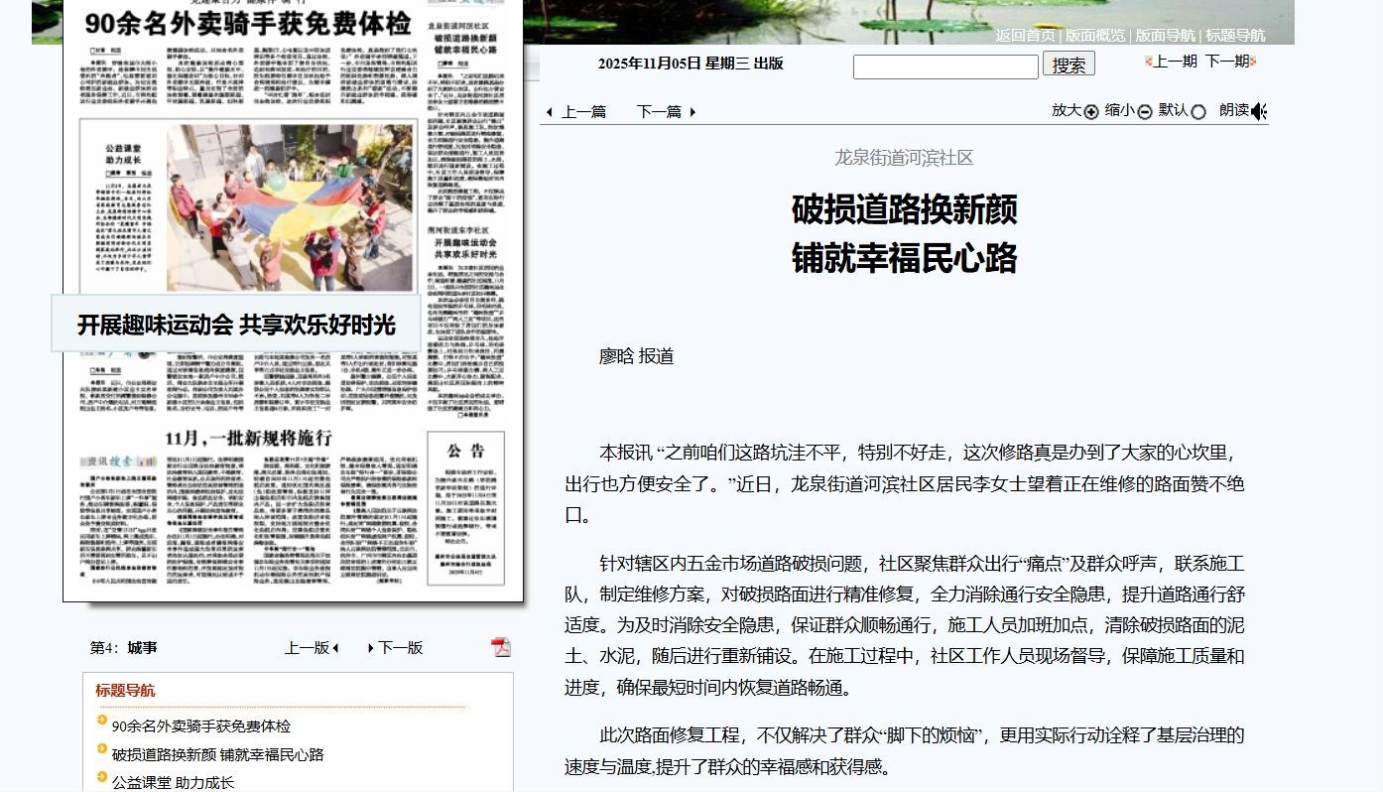Viewport: 1383px width, 792px height.
Task: Open next issue 下一期
Action: pyautogui.click(x=1227, y=62)
